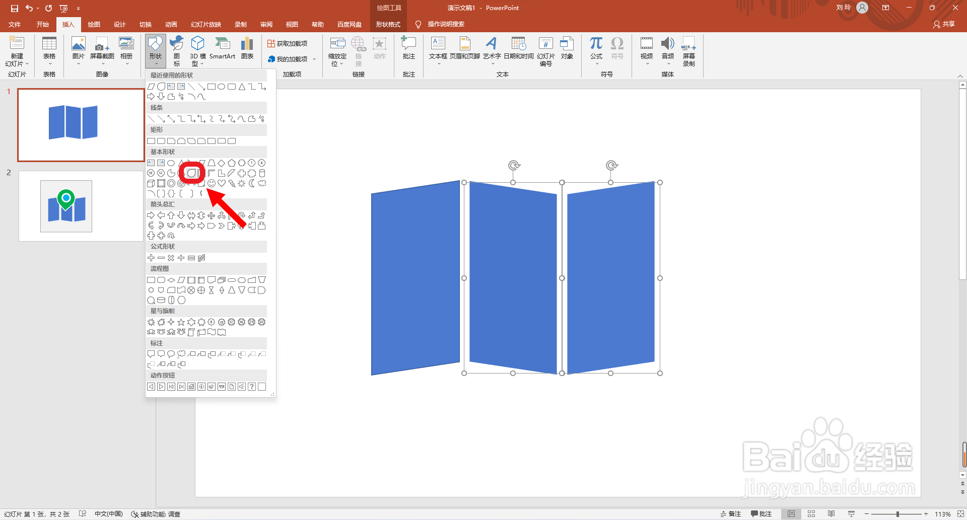Start slideshow from status bar icon
The image size is (967, 520).
851,514
